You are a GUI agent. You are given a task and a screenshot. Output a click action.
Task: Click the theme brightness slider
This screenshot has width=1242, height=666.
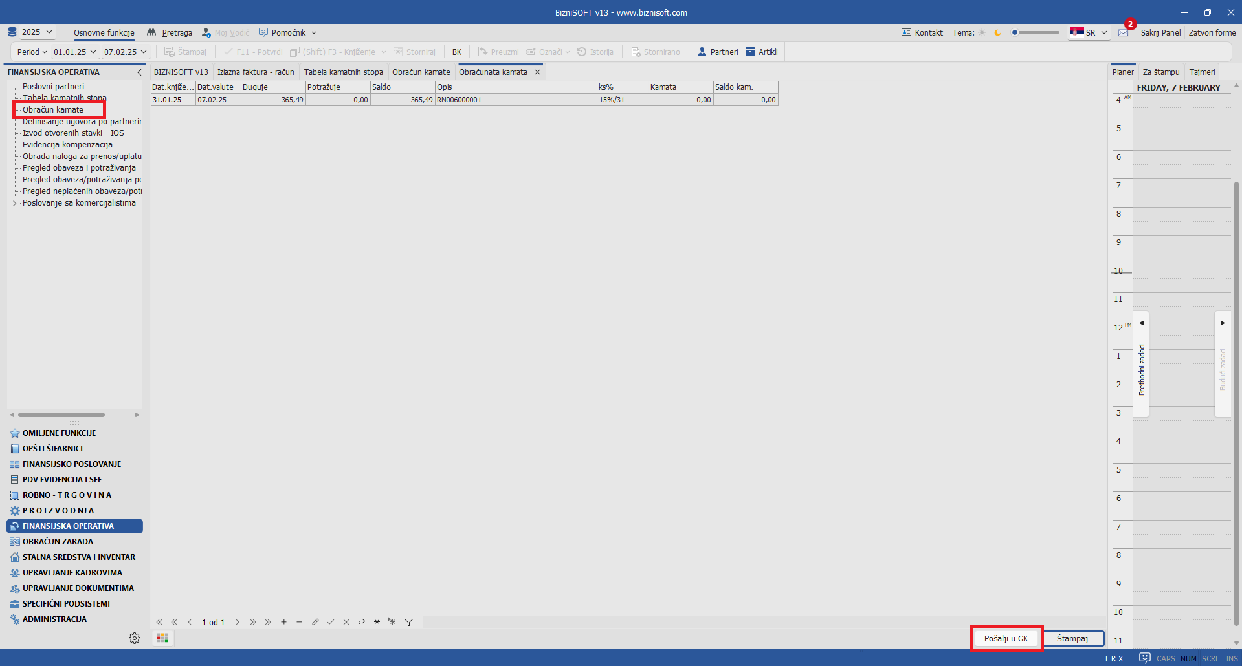1036,32
